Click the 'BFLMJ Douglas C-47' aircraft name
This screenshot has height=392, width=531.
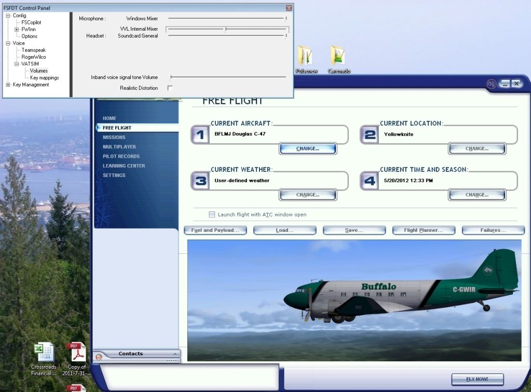tap(240, 134)
